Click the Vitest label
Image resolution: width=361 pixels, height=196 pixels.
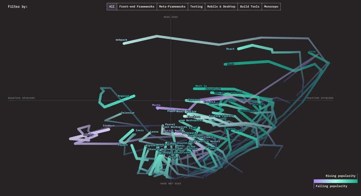point(258,104)
